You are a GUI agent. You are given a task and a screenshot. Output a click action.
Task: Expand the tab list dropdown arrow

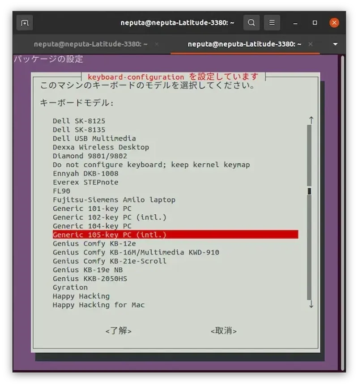(x=336, y=44)
